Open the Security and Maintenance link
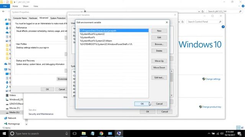The height and width of the screenshot is (137, 245). [x=41, y=114]
